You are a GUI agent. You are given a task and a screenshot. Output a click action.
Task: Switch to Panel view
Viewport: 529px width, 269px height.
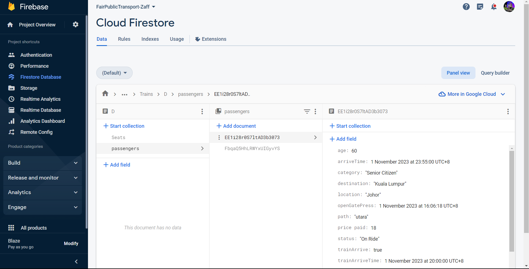point(458,73)
